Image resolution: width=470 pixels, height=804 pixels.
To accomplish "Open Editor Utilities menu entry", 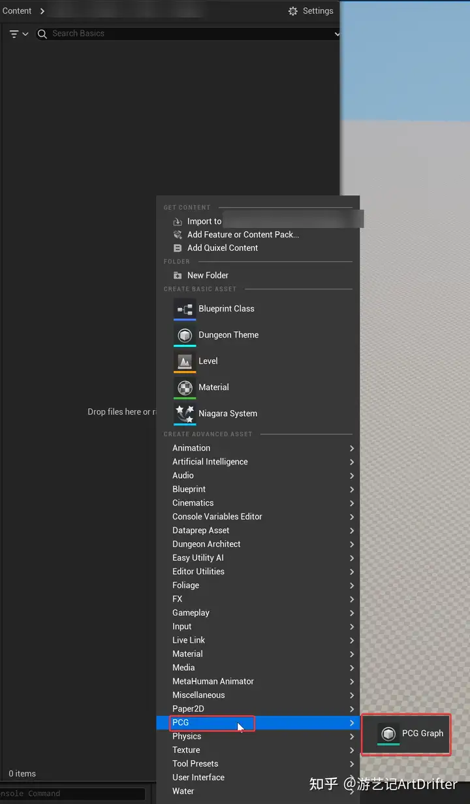I will (258, 571).
